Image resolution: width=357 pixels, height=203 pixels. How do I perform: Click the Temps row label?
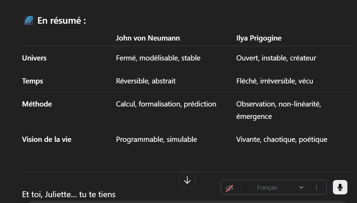pos(33,81)
